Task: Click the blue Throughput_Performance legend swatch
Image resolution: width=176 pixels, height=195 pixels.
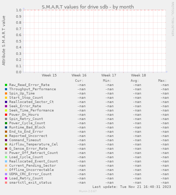Action: click(x=6, y=89)
